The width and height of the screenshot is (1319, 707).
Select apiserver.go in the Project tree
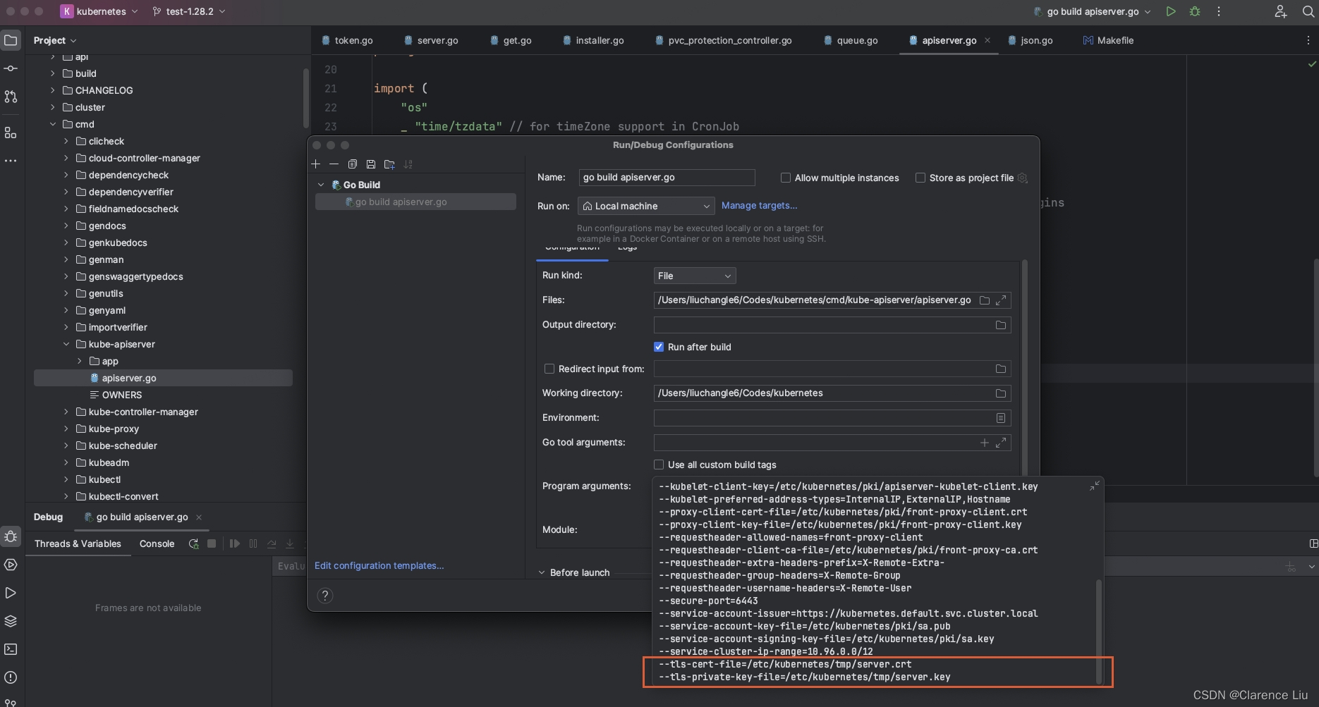click(163, 378)
